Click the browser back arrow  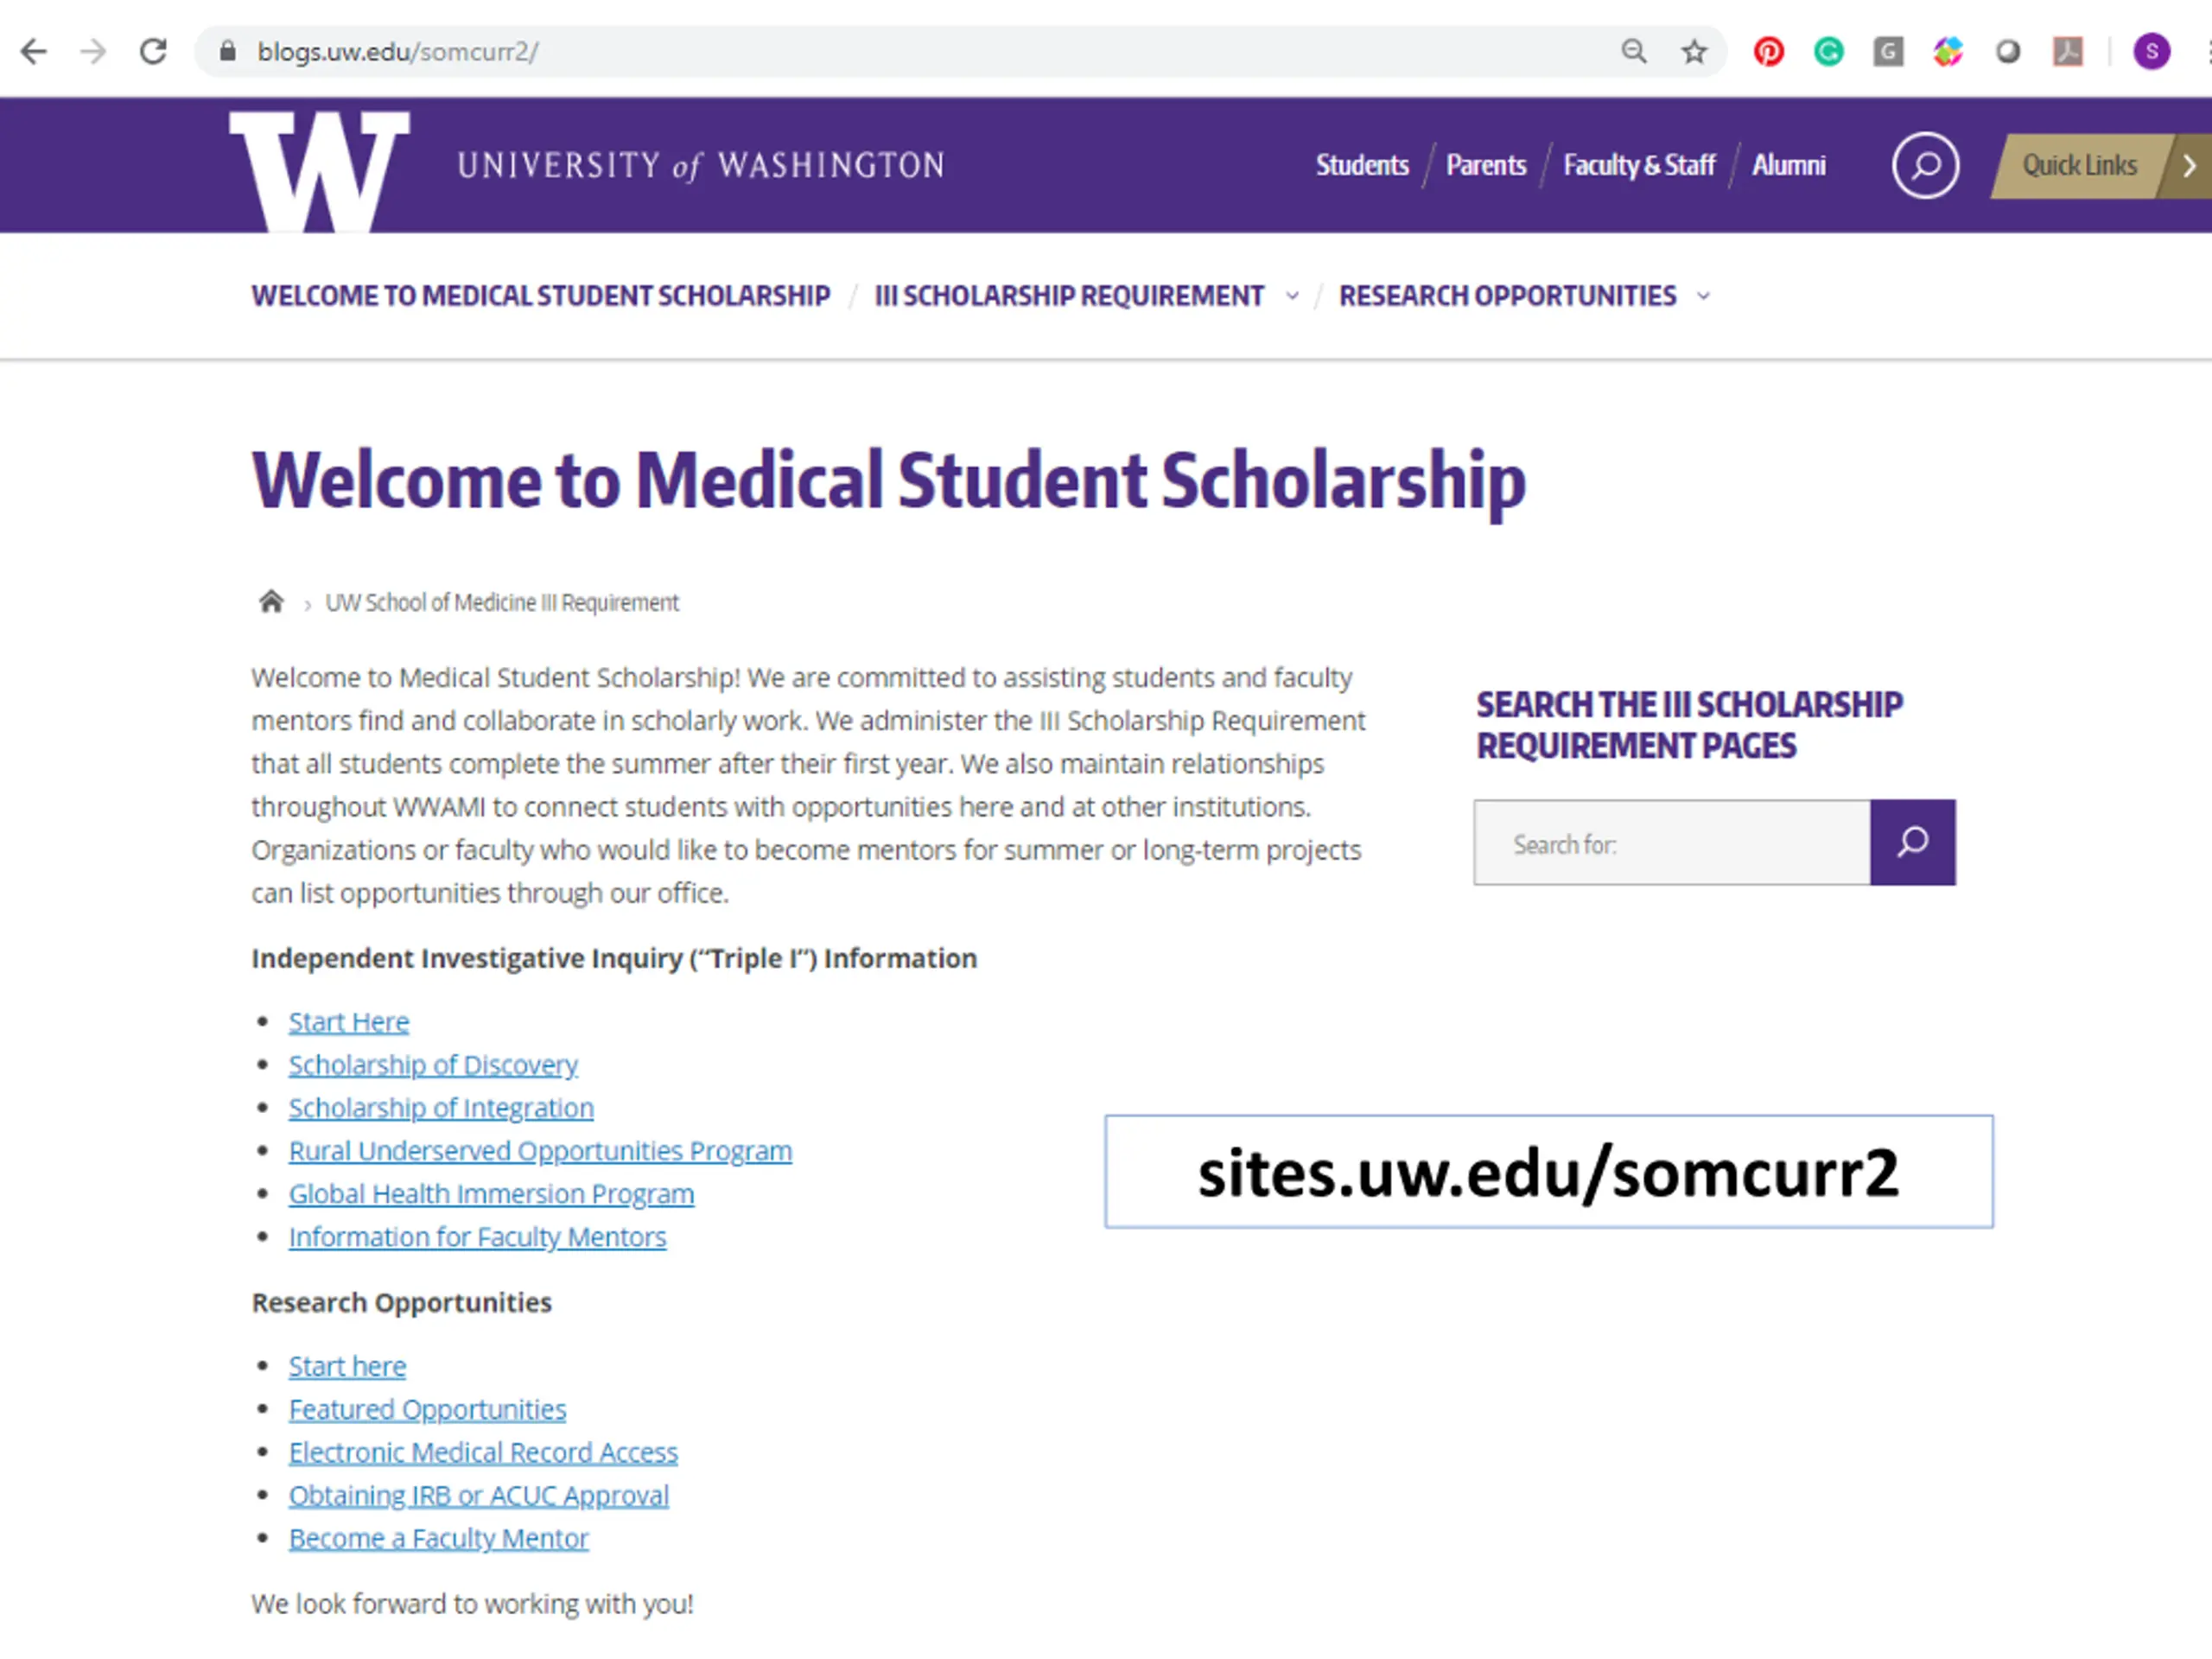coord(34,52)
